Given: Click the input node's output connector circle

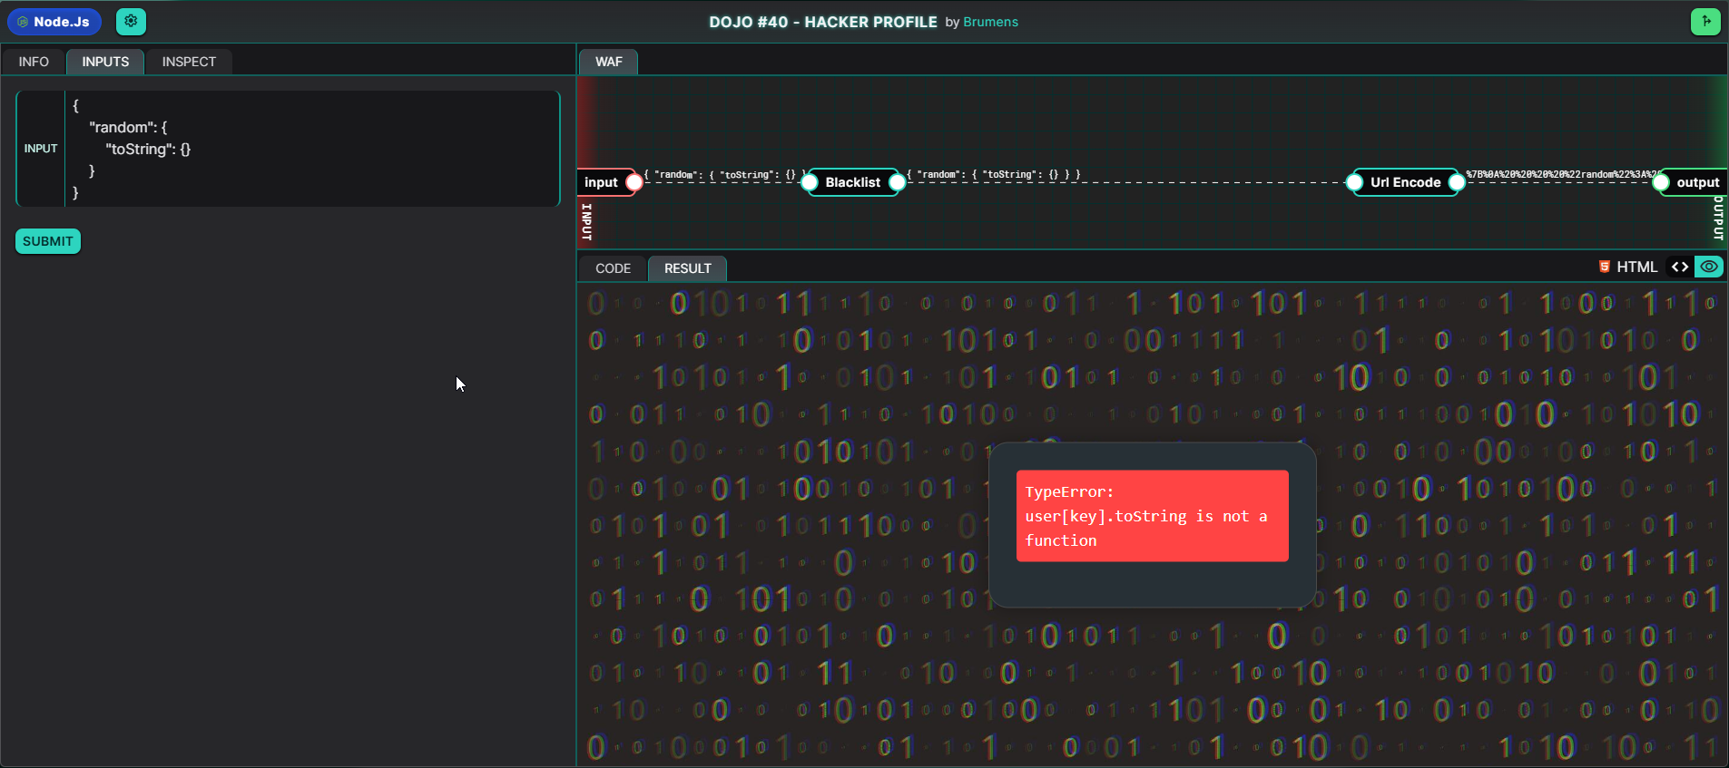Looking at the screenshot, I should click(x=634, y=182).
